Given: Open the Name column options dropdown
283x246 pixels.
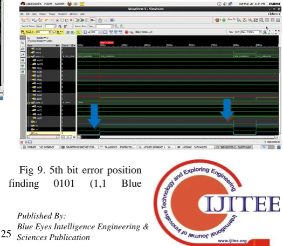Looking at the screenshot, I should coord(58,45).
